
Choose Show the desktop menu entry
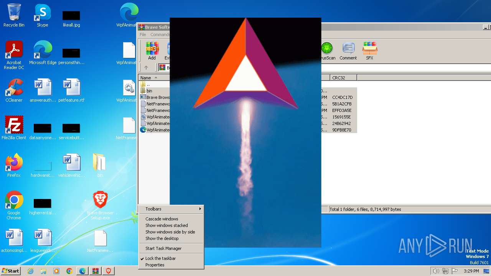(x=171, y=238)
